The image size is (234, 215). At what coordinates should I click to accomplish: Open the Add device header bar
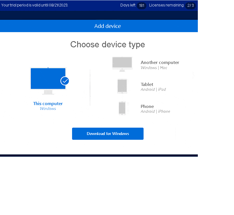pyautogui.click(x=107, y=26)
